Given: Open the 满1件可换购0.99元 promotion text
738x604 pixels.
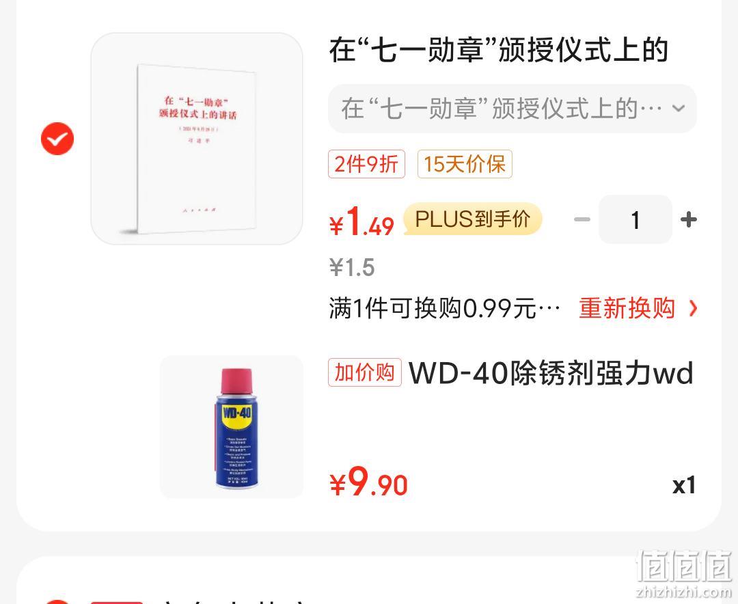Looking at the screenshot, I should pos(445,309).
